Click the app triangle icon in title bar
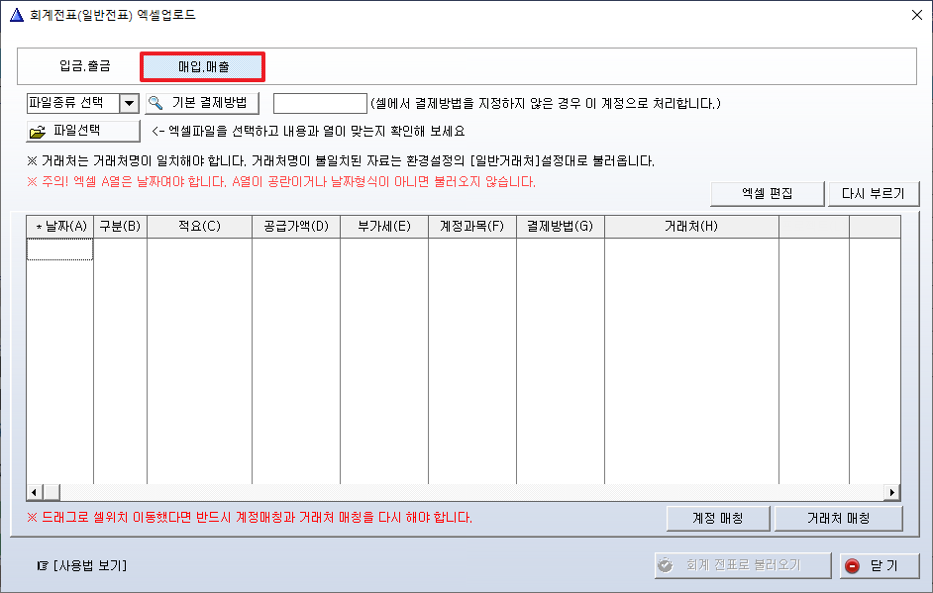This screenshot has height=593, width=933. pyautogui.click(x=17, y=15)
